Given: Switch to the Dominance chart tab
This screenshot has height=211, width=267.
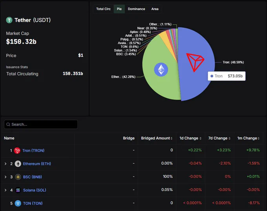Looking at the screenshot, I should click(x=136, y=9).
